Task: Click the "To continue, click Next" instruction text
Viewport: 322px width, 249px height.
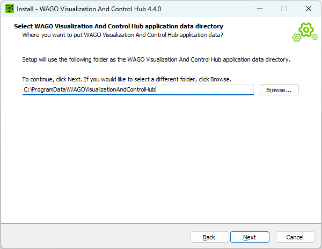Action: pyautogui.click(x=126, y=79)
